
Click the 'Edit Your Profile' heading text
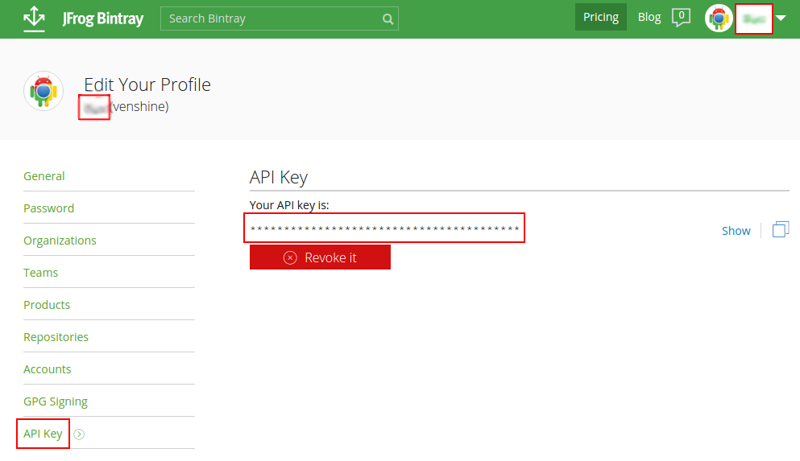coord(147,84)
